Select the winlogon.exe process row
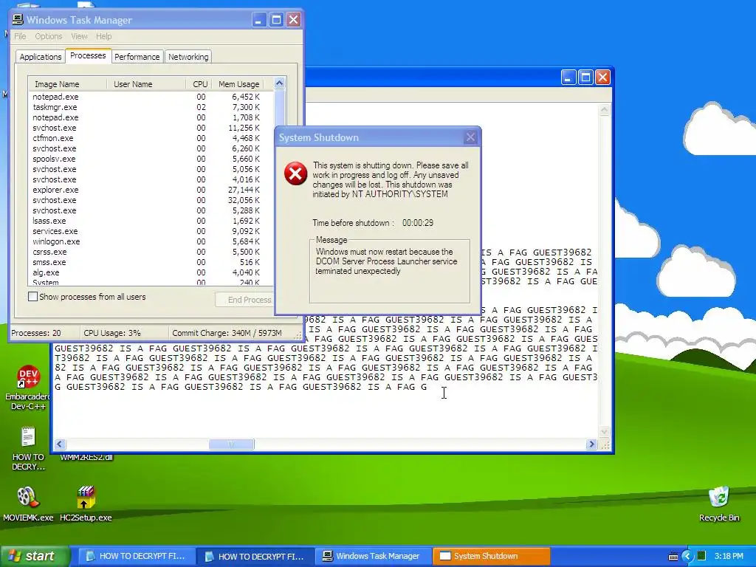Image resolution: width=756 pixels, height=567 pixels. point(146,241)
